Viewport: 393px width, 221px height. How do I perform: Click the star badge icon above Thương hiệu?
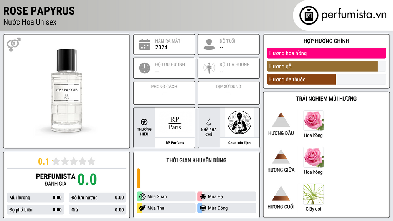click(x=144, y=122)
